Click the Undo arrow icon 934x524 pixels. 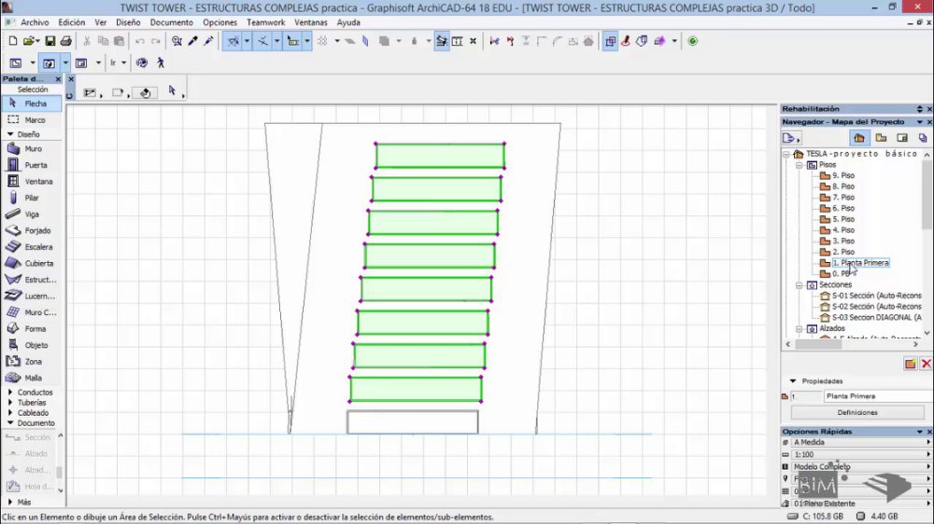pos(140,41)
